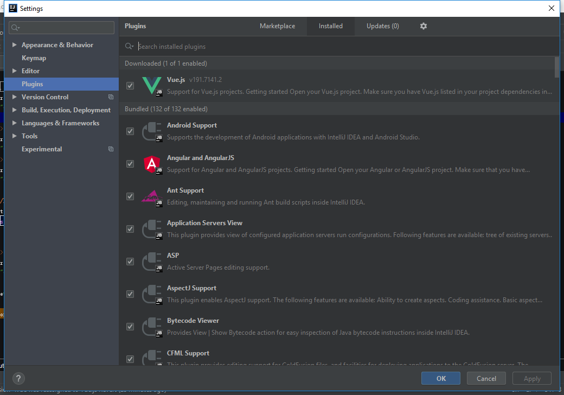
Task: Select the Application Servers View title
Action: coord(204,222)
